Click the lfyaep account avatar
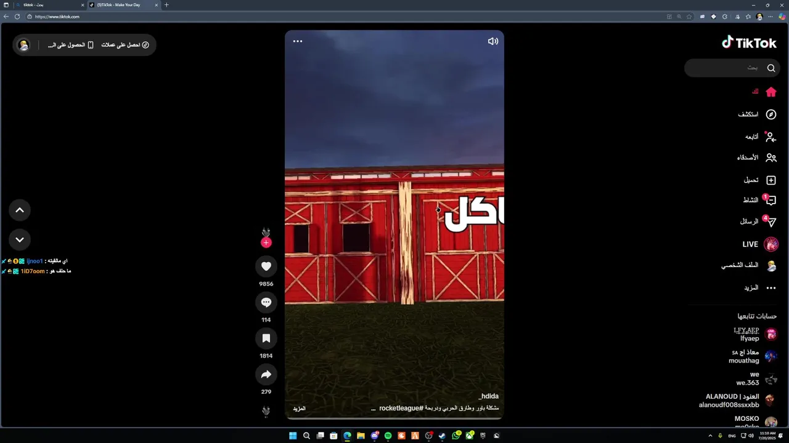 click(771, 334)
